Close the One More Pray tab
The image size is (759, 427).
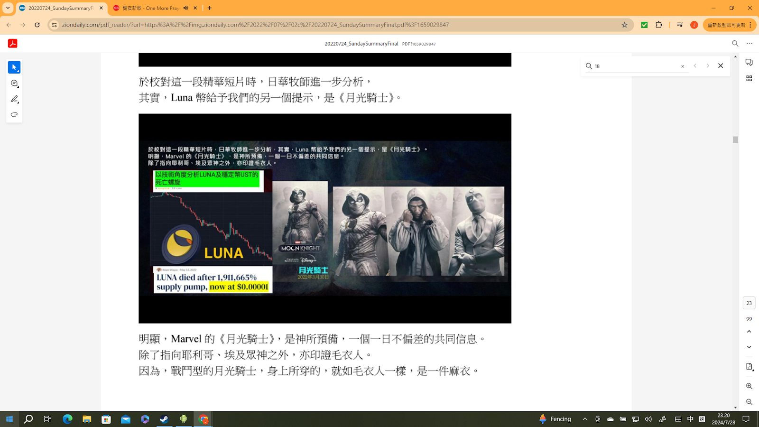click(195, 8)
